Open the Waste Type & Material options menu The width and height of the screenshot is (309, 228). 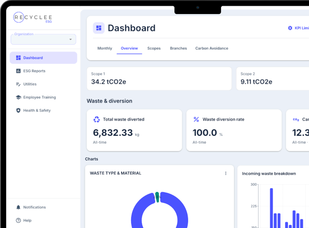(226, 173)
